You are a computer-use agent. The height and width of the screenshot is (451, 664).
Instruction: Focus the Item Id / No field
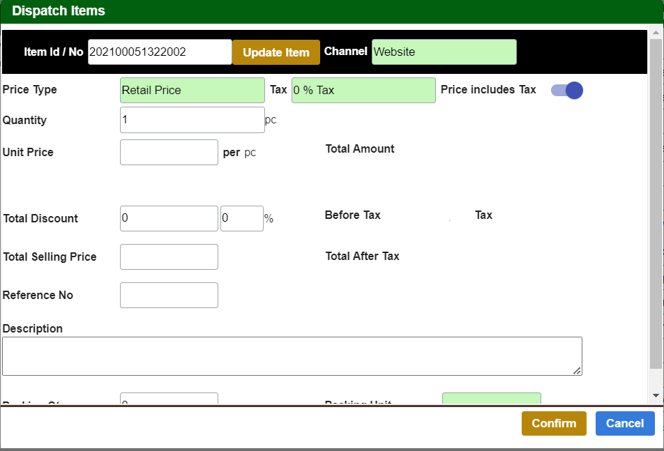(160, 52)
